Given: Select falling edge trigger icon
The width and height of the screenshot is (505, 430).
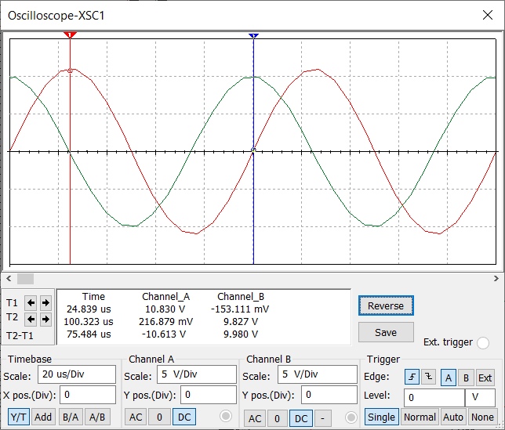Looking at the screenshot, I should (x=429, y=377).
